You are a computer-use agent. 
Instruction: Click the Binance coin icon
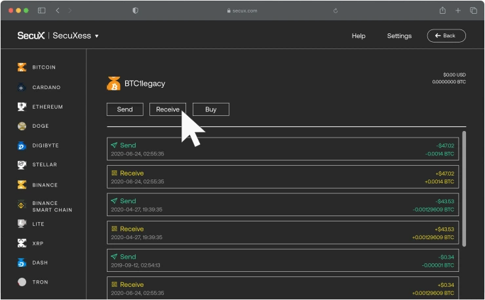[22, 185]
